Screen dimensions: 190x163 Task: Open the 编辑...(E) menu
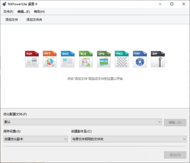pos(23,12)
